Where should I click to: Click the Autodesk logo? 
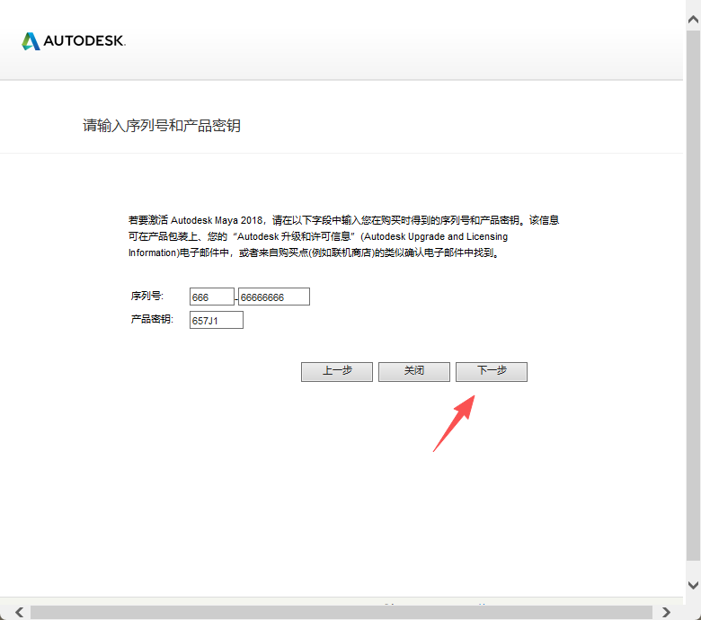[x=74, y=40]
